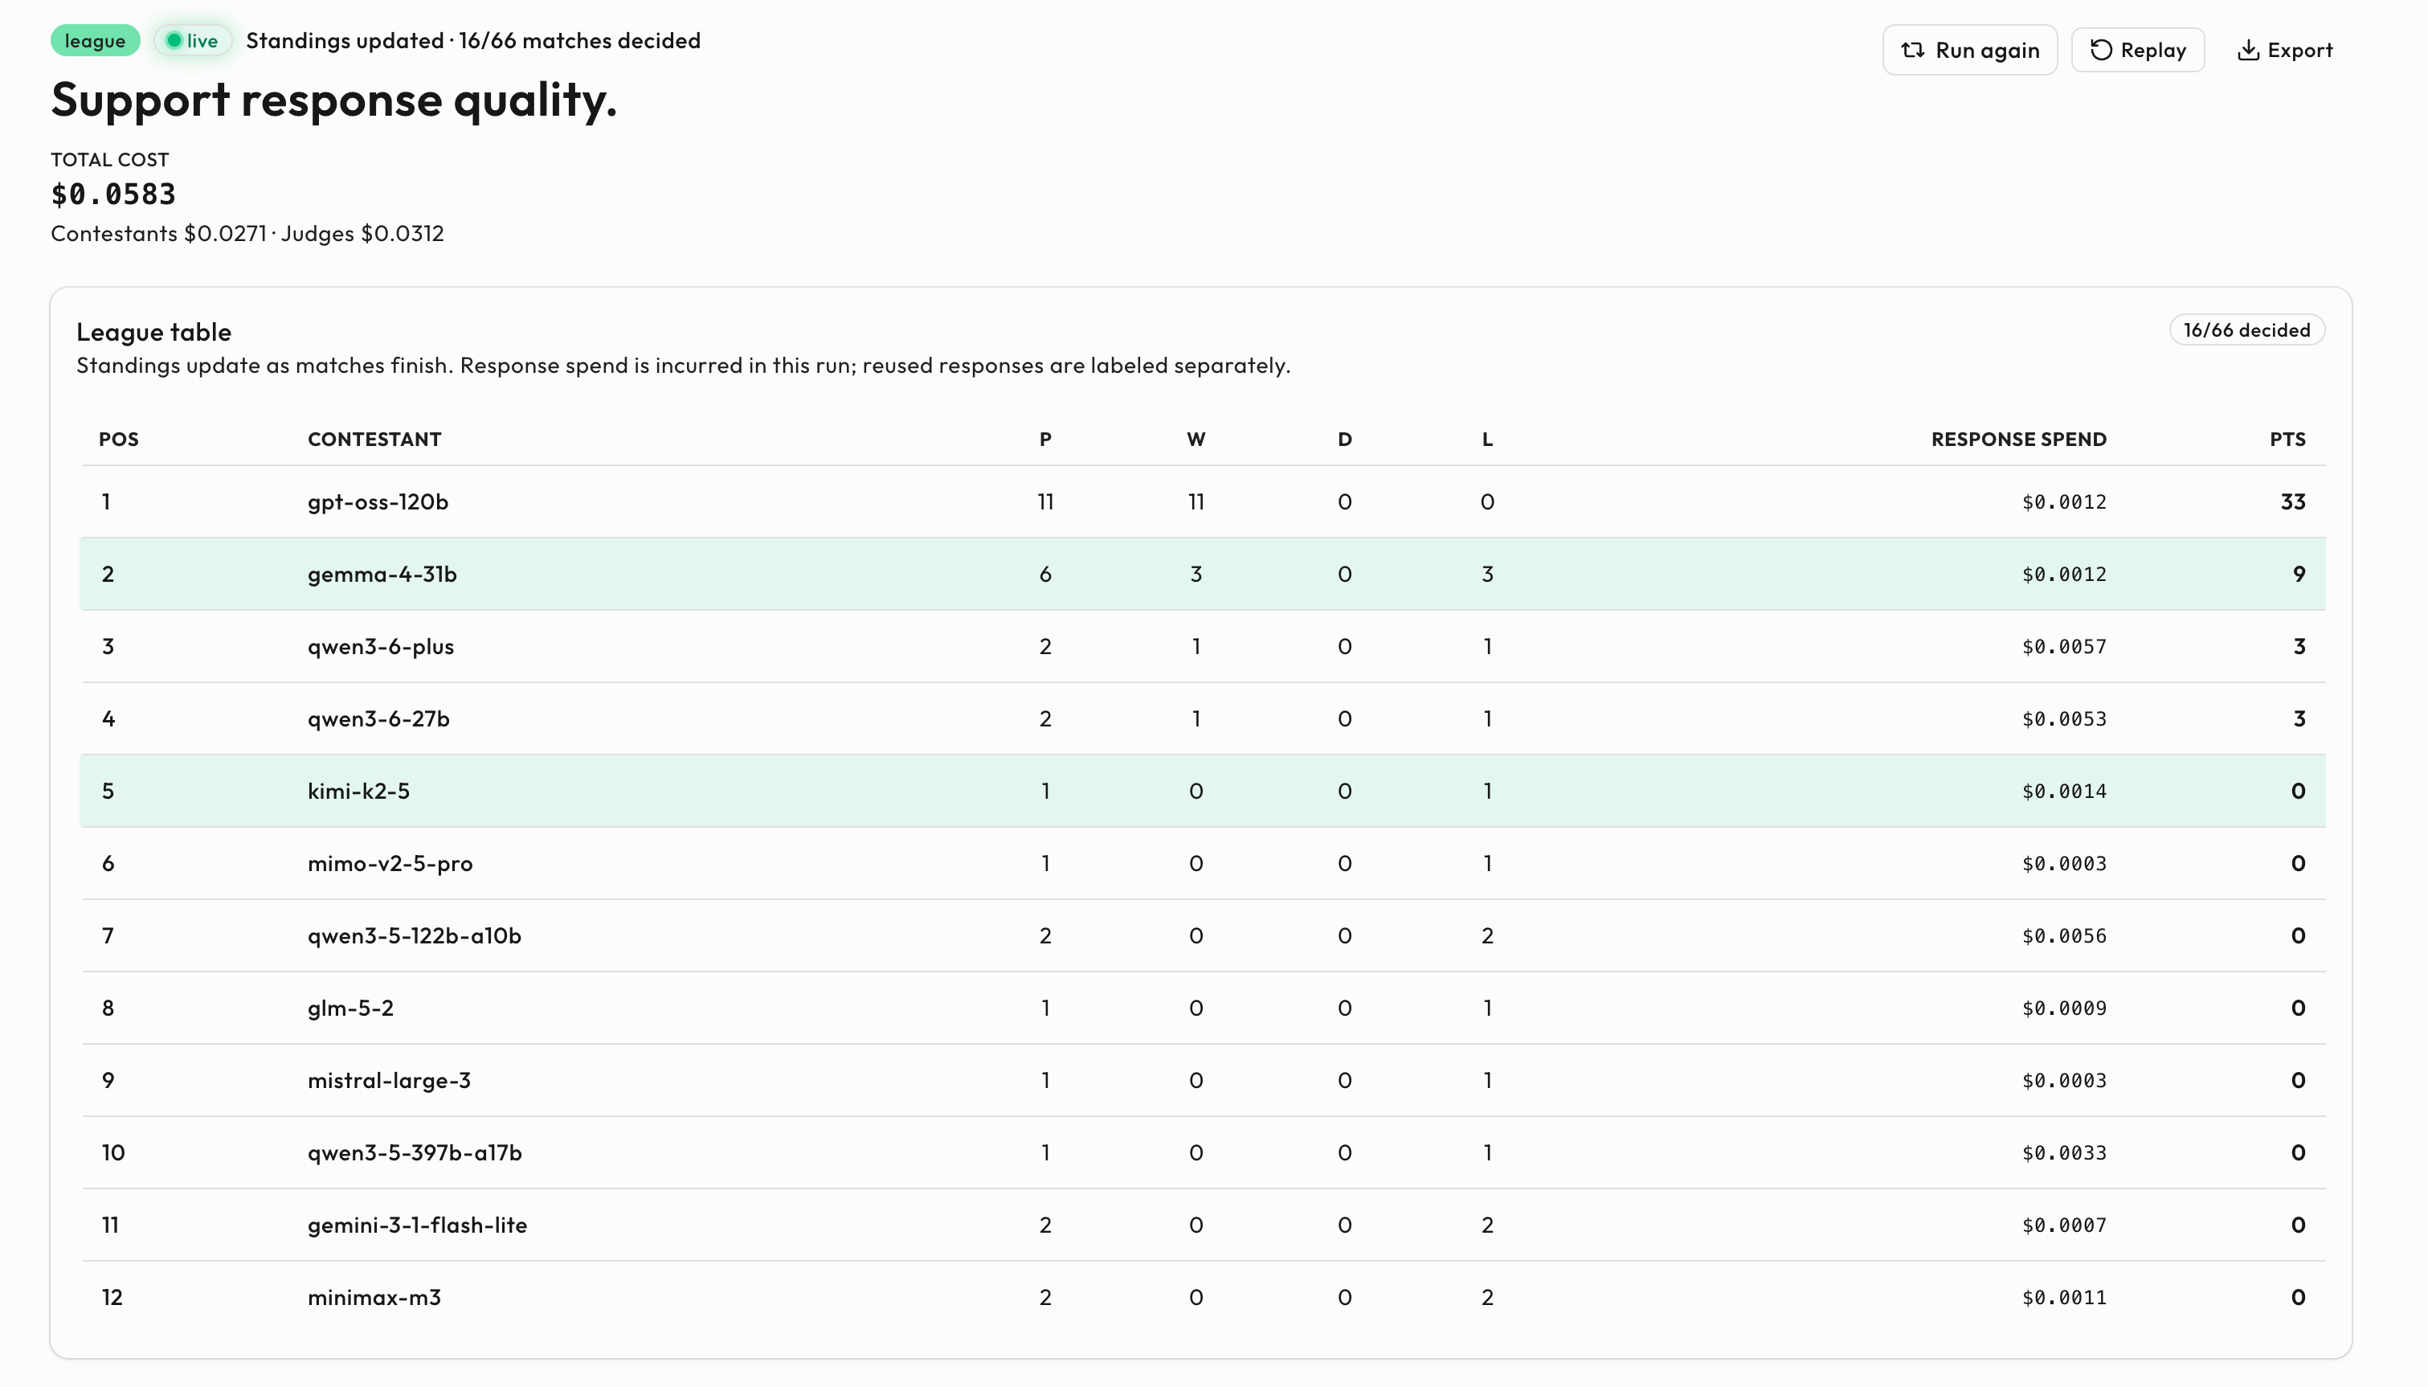Click the 16/66 decided badge
Viewport: 2428px width, 1387px height.
2246,329
